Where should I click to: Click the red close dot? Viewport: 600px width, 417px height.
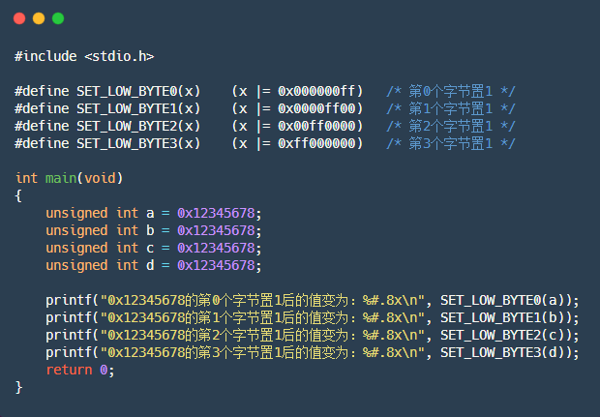point(19,18)
